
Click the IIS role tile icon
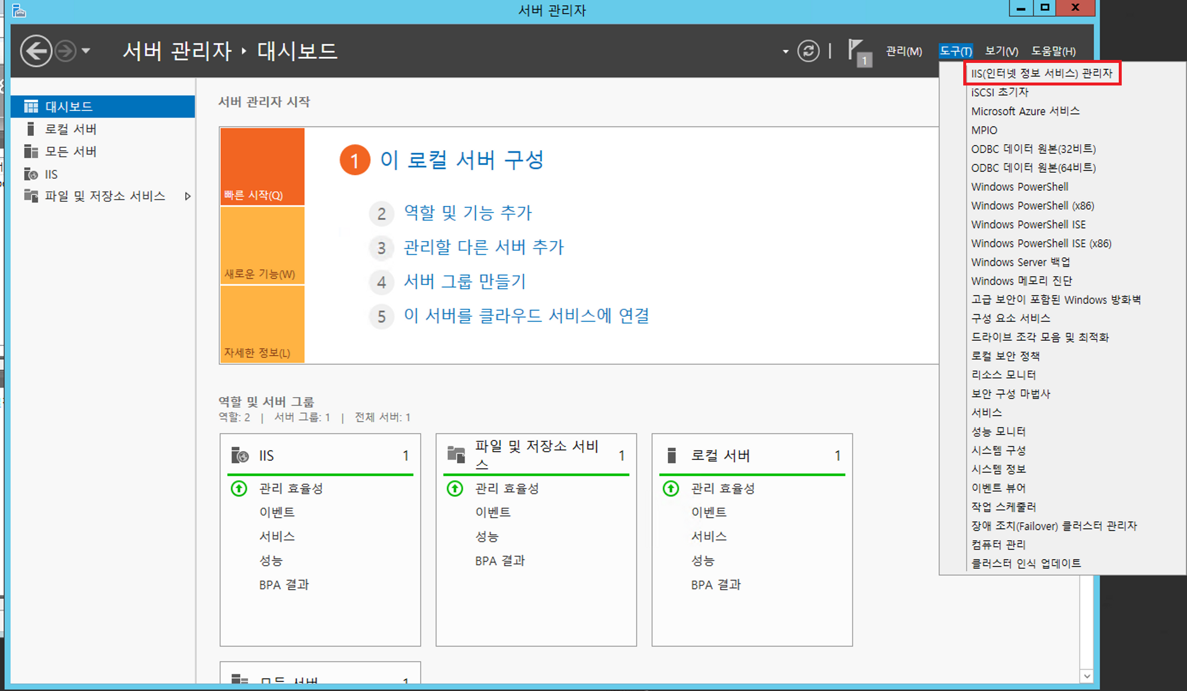240,455
